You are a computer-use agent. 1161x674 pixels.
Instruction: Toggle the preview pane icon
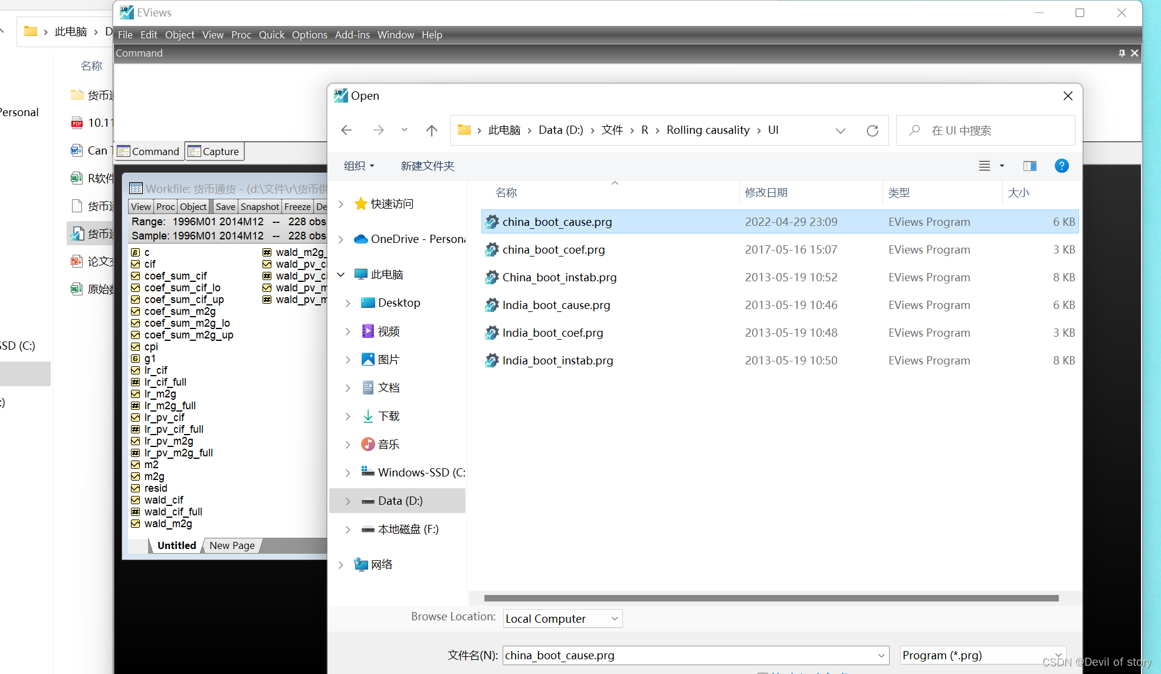click(1029, 166)
